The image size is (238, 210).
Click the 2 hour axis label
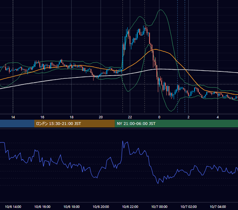tap(189, 117)
